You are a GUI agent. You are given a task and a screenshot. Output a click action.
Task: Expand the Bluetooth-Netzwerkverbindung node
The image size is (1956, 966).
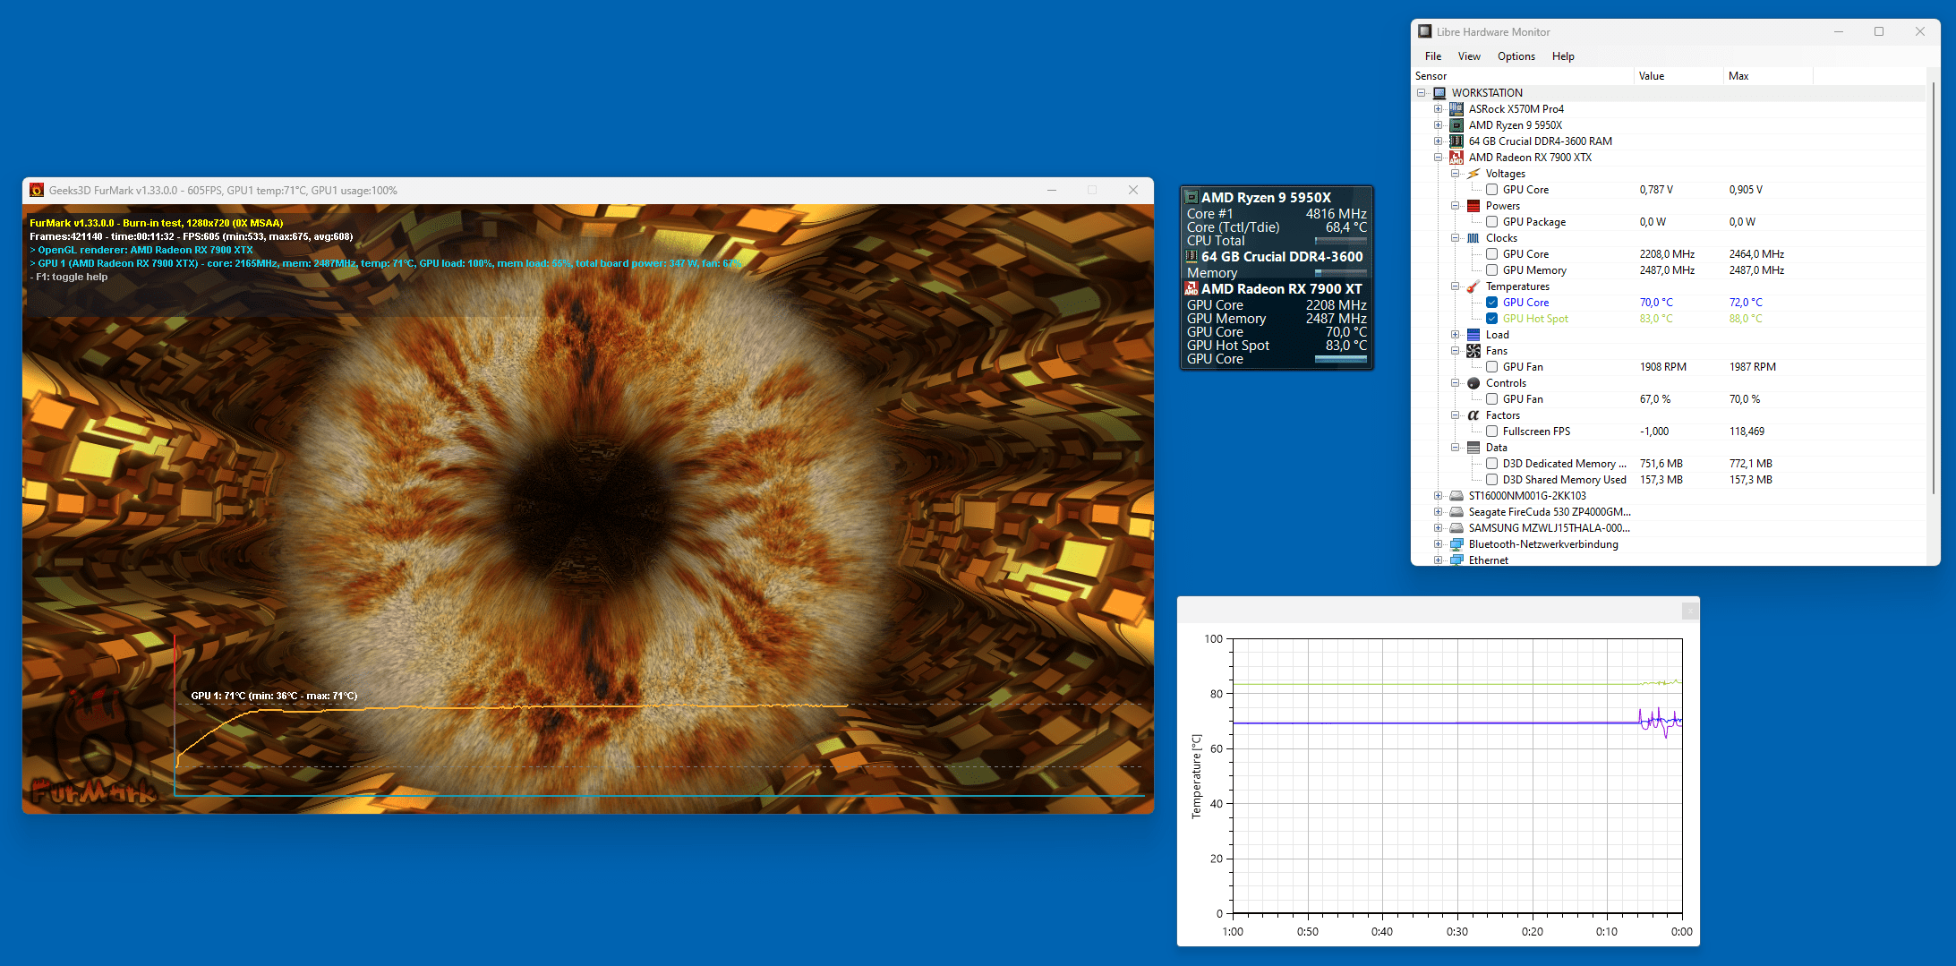tap(1439, 544)
